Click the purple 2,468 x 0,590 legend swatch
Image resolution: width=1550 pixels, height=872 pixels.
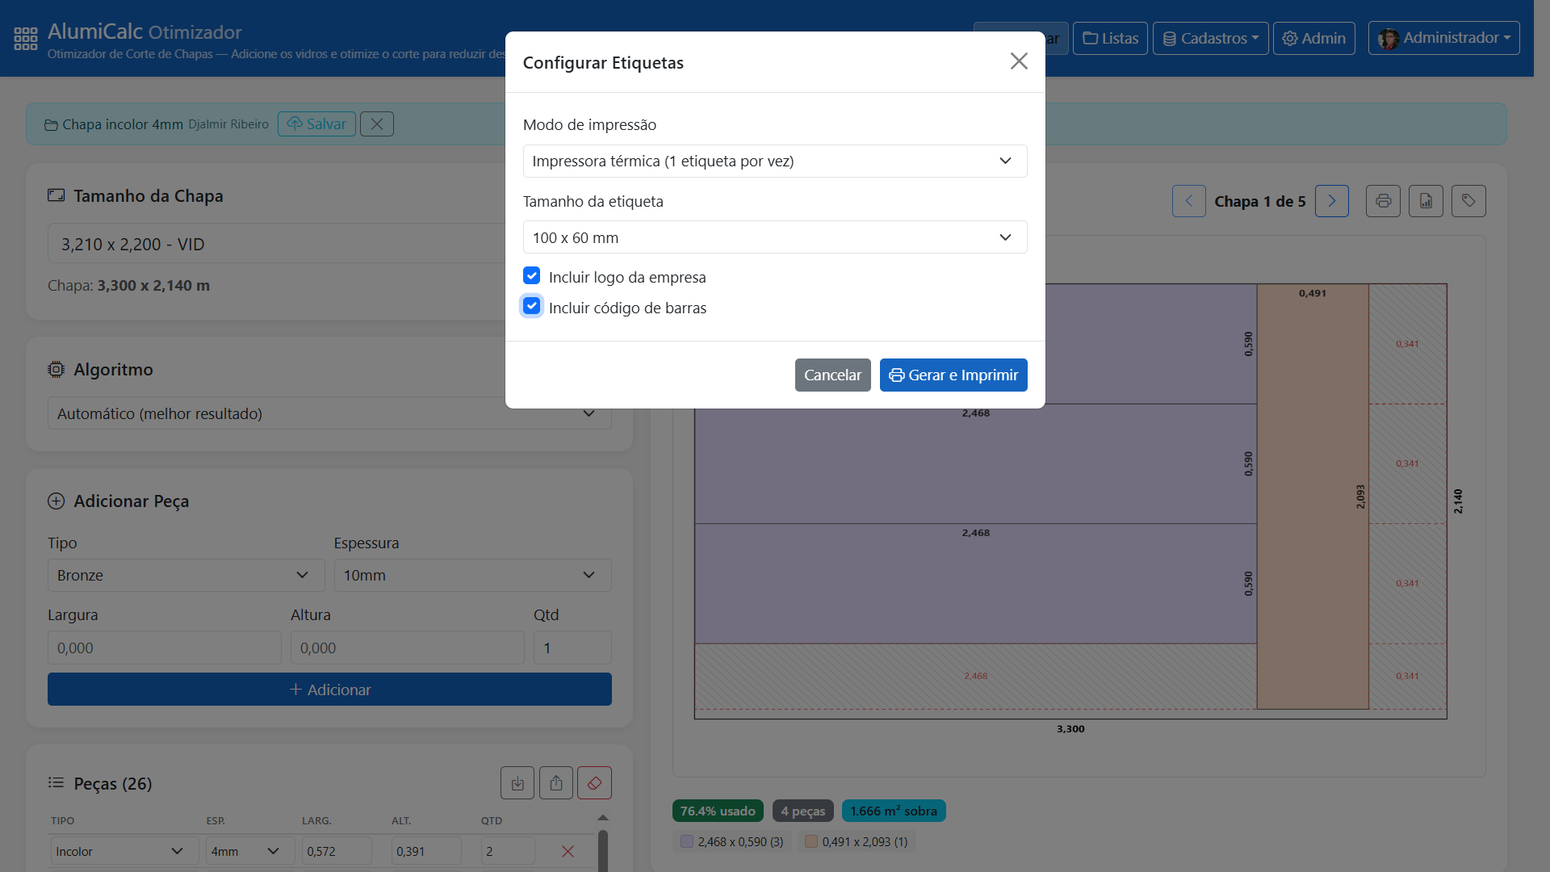687,841
